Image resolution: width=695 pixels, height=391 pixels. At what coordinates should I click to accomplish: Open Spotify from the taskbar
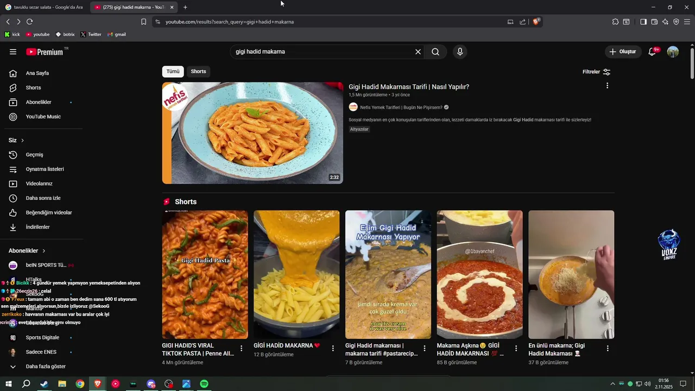[204, 384]
